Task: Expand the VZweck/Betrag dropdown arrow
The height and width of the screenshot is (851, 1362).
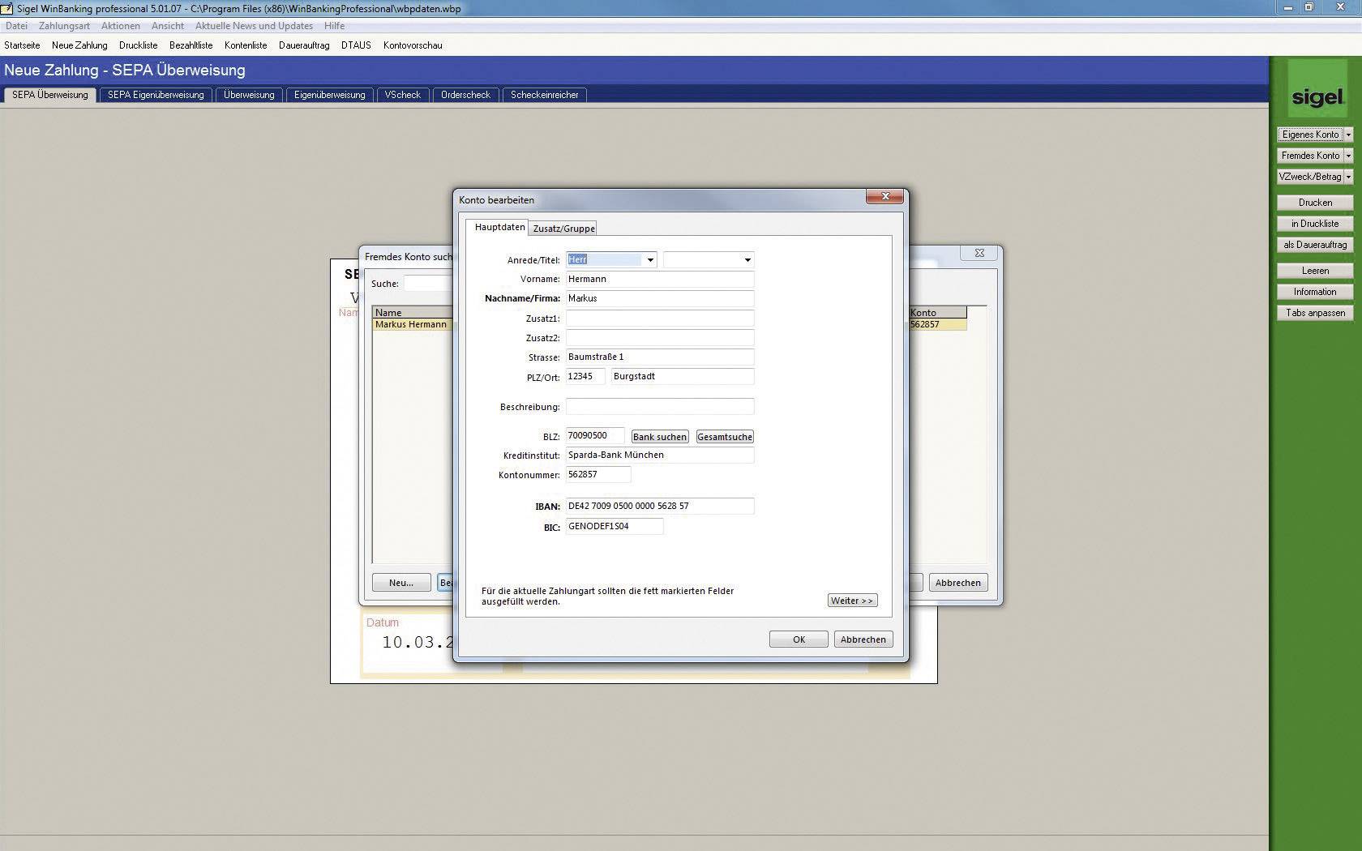Action: (1349, 176)
